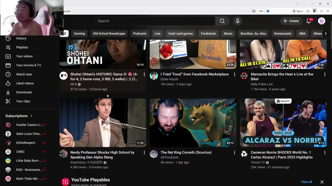Dismiss the YouTube Playables section

(x=322, y=182)
